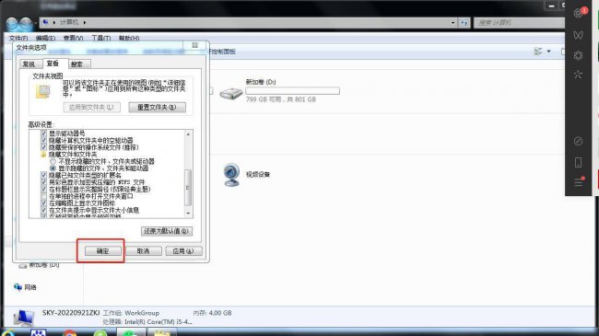
Task: Click the Explorer Forward navigation button
Action: [26, 24]
